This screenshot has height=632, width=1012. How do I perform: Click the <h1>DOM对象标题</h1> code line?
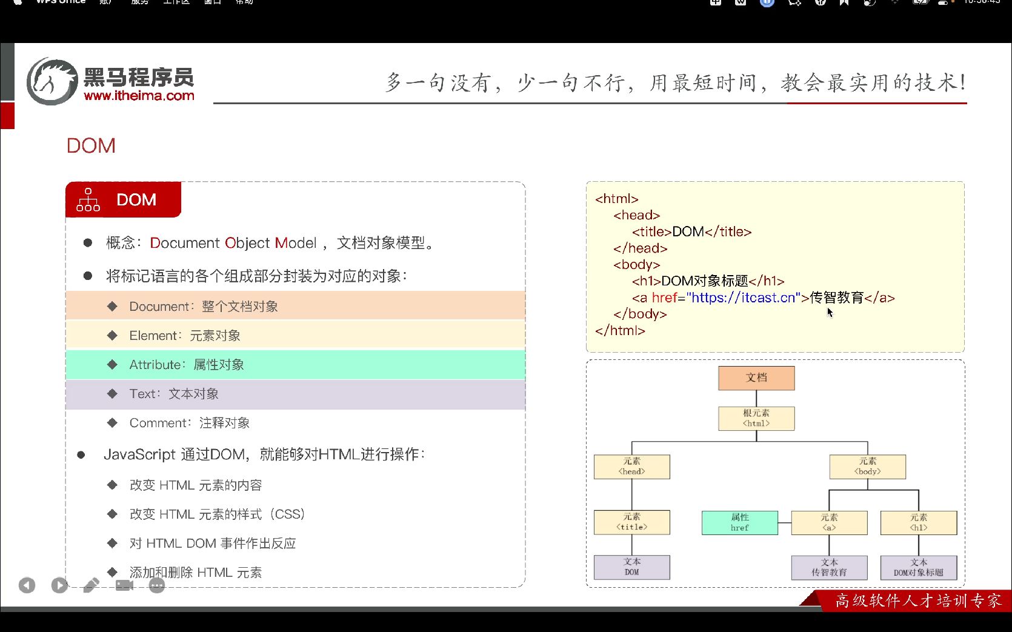click(708, 281)
